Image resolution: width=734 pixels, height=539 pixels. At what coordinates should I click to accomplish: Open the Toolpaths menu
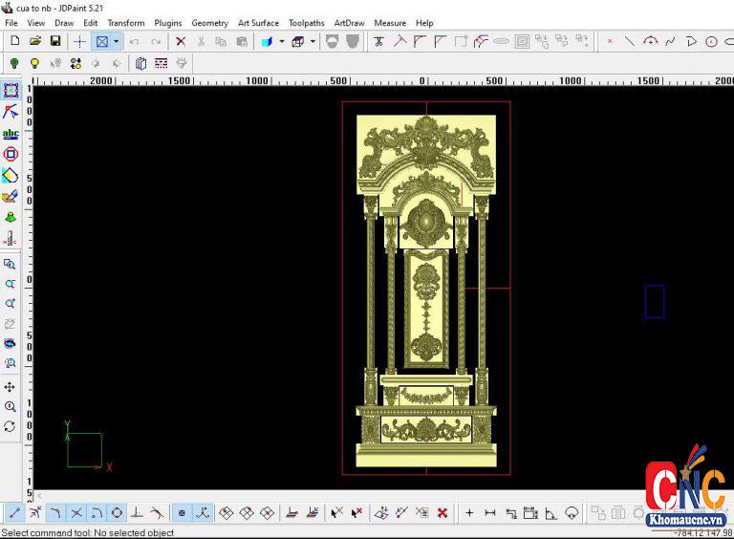coord(306,23)
